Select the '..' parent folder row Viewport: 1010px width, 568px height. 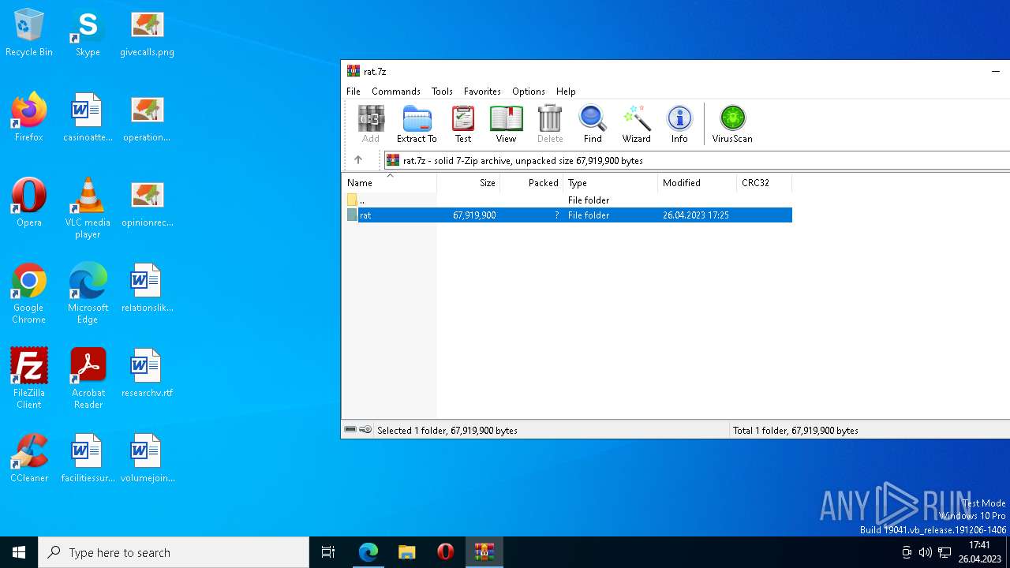[x=569, y=200]
